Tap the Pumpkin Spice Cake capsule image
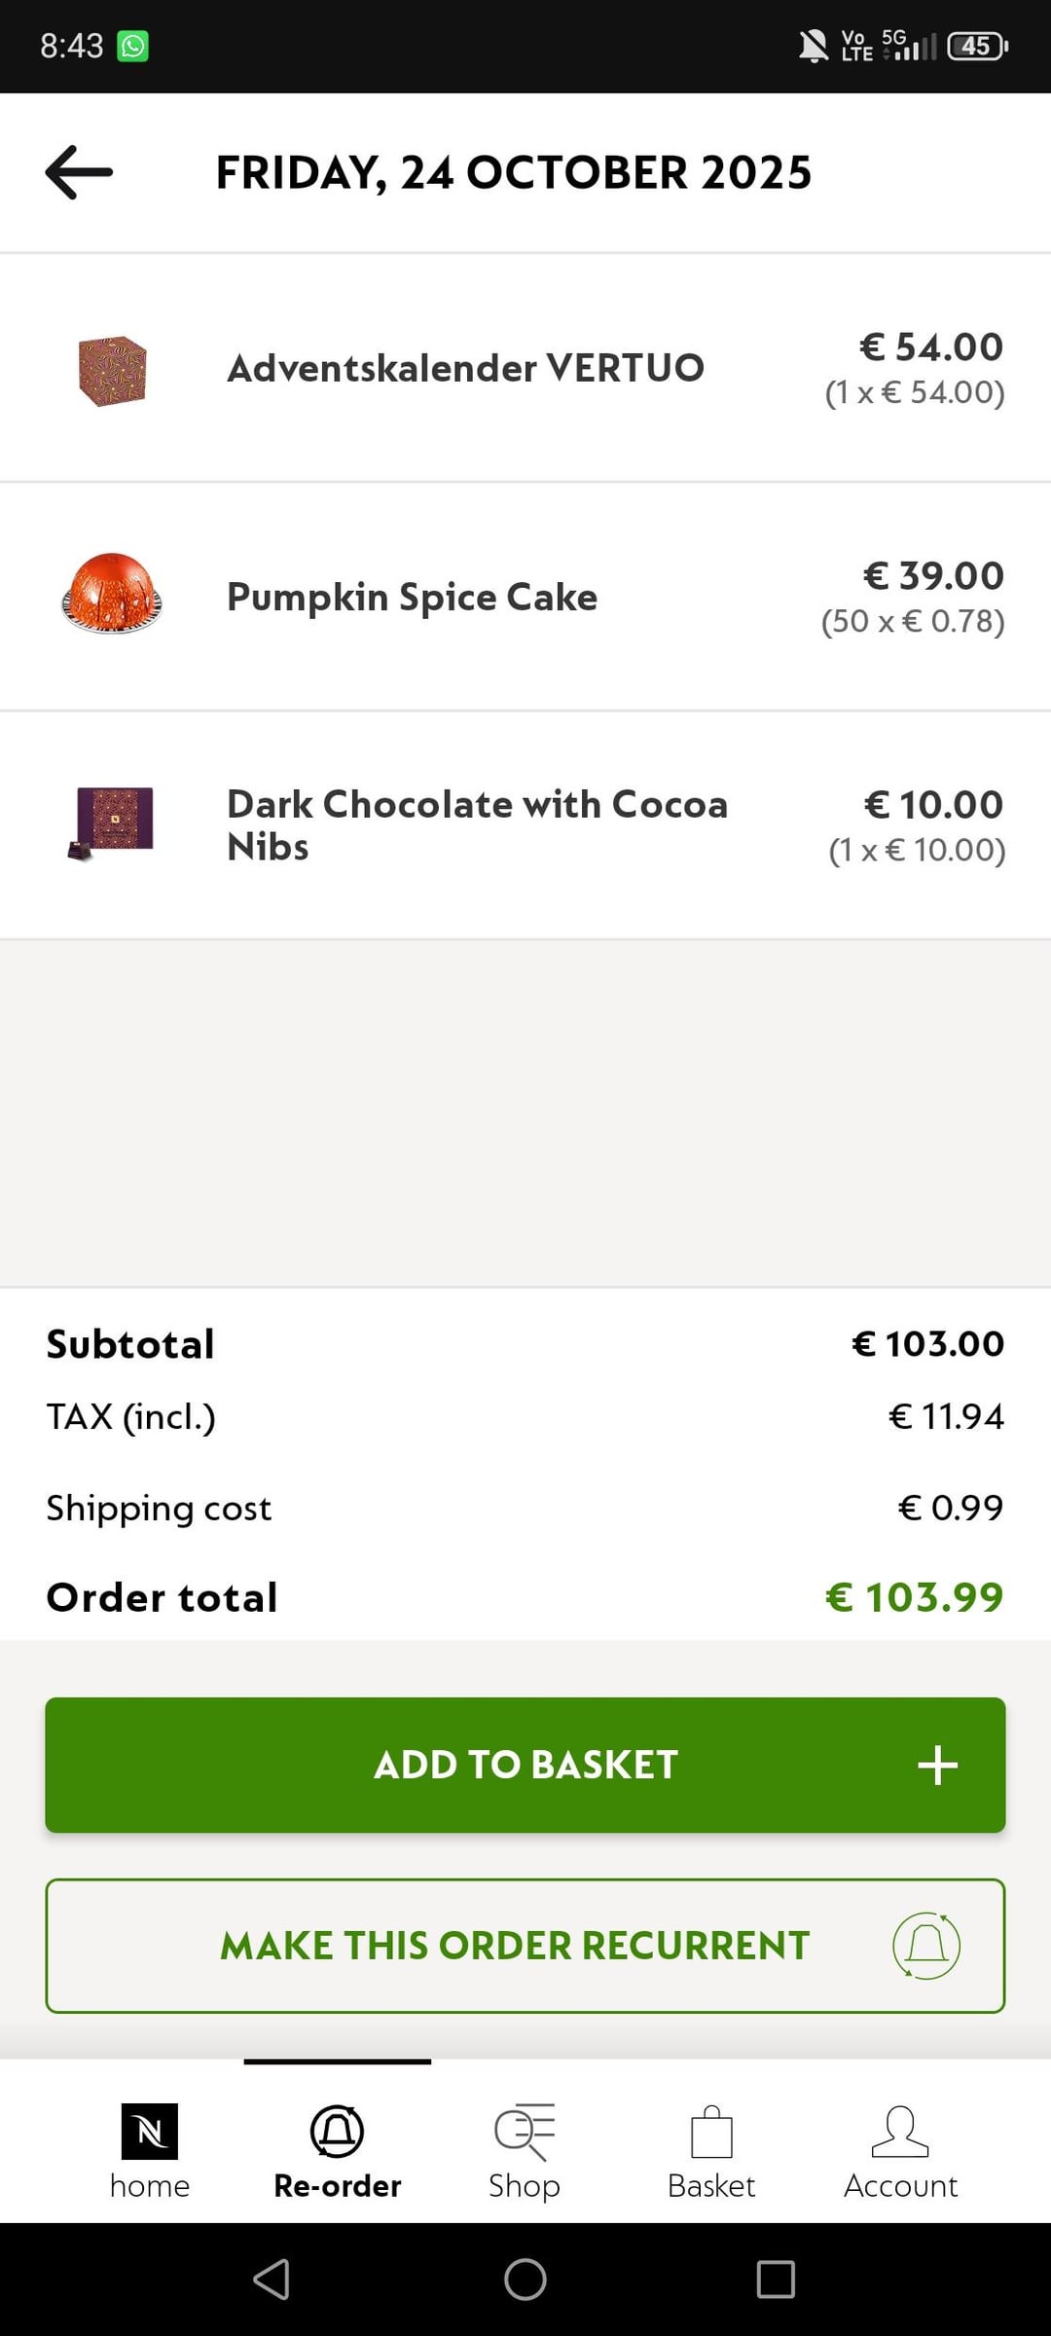 (112, 594)
